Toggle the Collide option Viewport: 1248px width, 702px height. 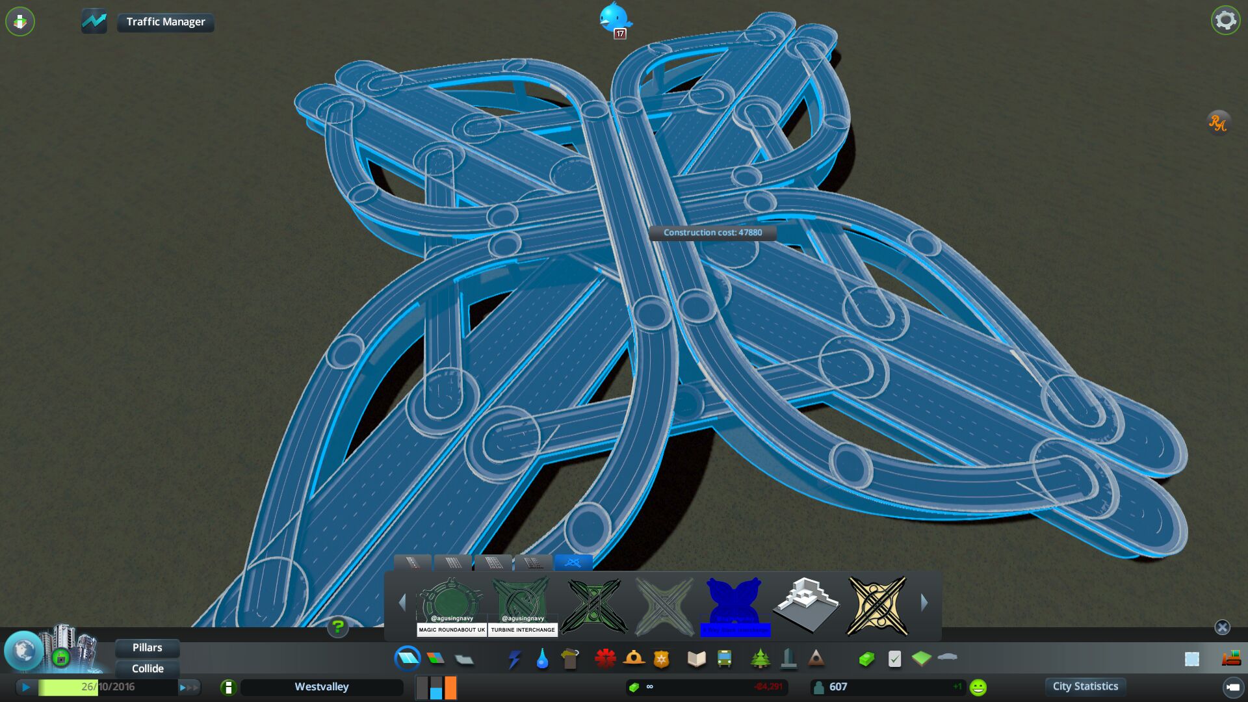[x=148, y=668]
